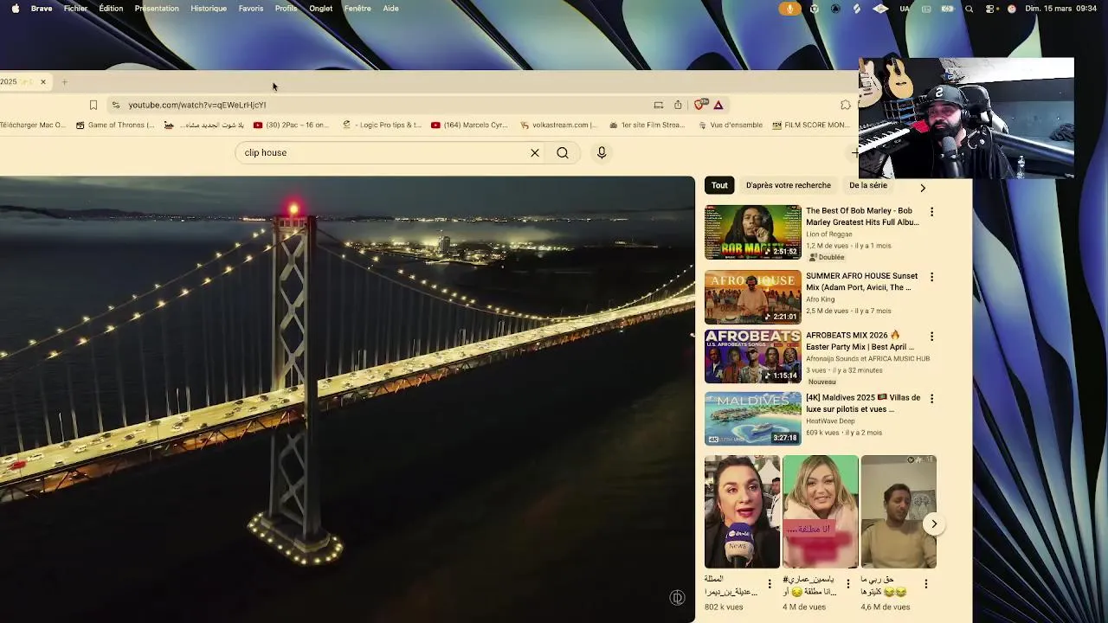
Task: Open the 1er site Film Strea... bookmark
Action: click(647, 125)
